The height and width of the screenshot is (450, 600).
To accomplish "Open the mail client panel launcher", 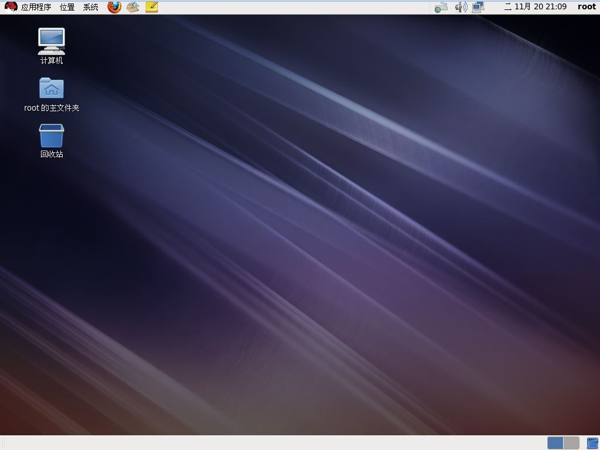I will pyautogui.click(x=133, y=7).
